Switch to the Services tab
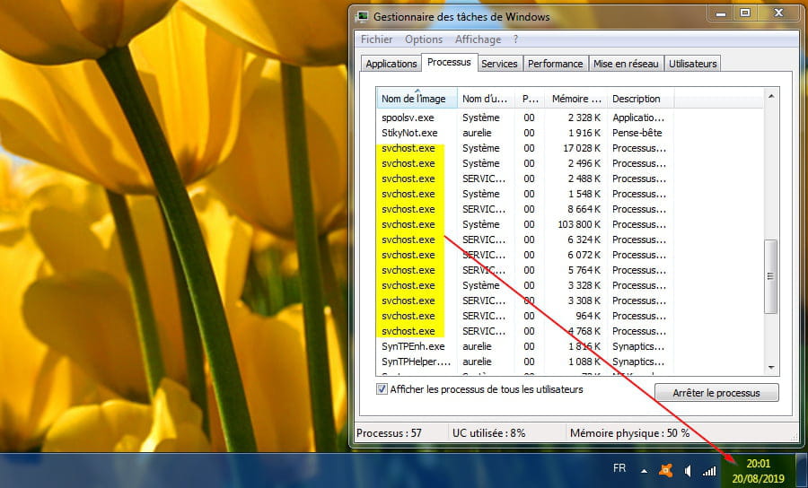 [x=499, y=64]
